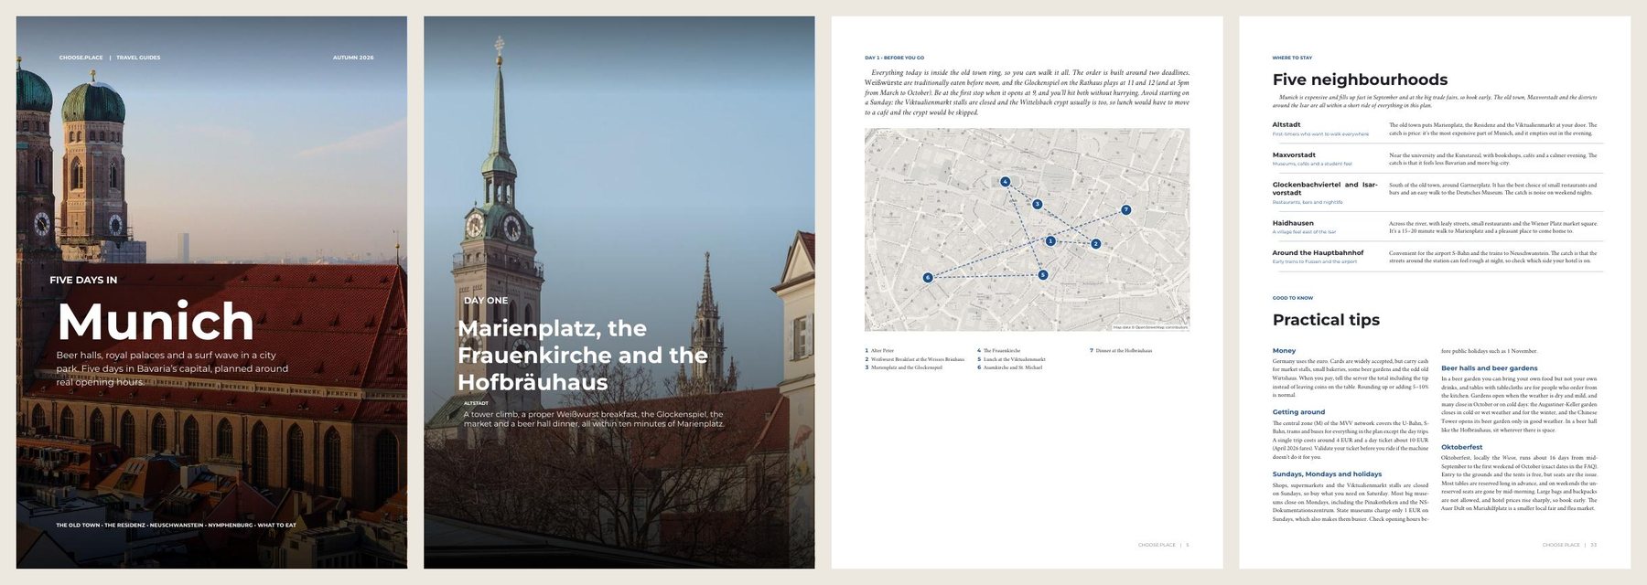Click 'TRAVEL GUIDES' in the cover header
Screen dimensions: 1647x585
pos(138,58)
